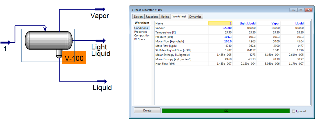
Task: Click the green OK status bar
Action: [226, 111]
